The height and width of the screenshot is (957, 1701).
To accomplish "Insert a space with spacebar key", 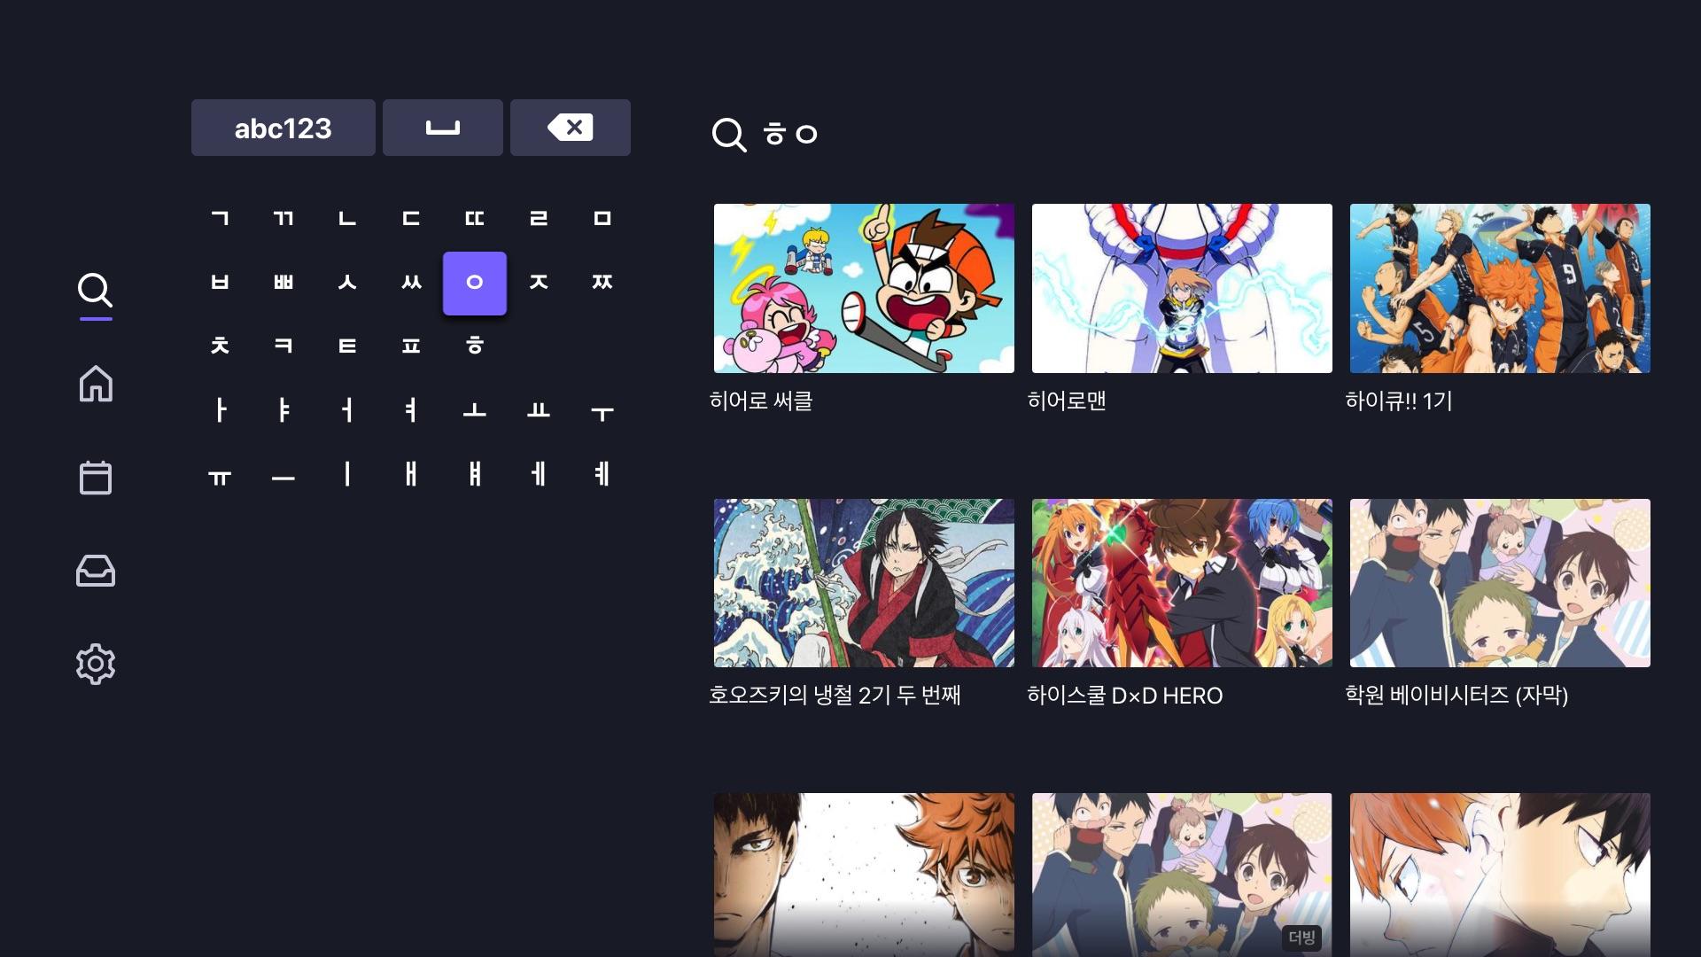I will tap(443, 128).
